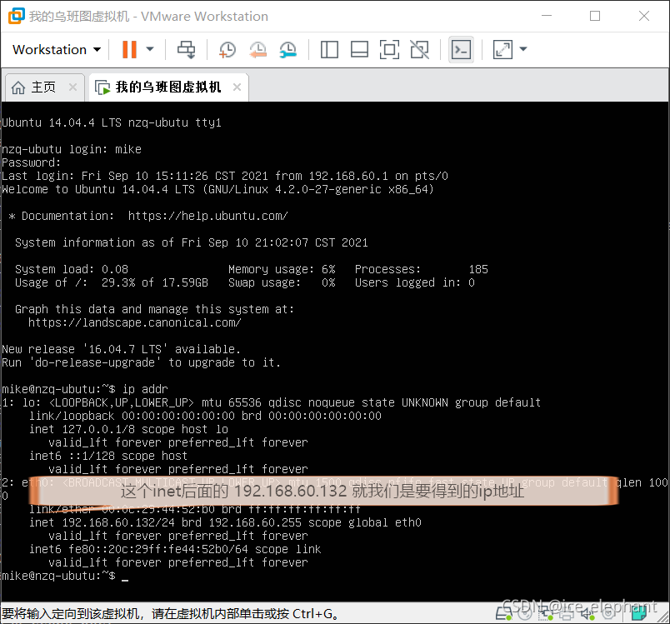The width and height of the screenshot is (670, 624).
Task: Click the inet6 fe80::20c:29ff:fe44:52b0/64 line
Action: click(175, 549)
